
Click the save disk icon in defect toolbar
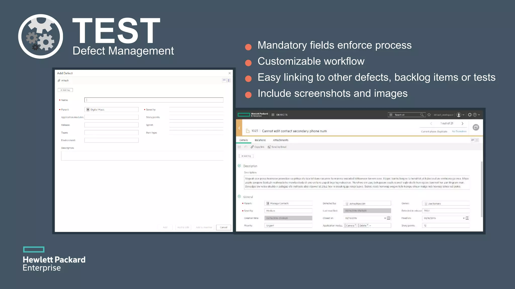point(239,147)
